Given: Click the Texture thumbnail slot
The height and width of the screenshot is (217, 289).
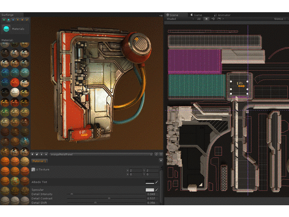Looking at the screenshot, I should pos(33,170).
